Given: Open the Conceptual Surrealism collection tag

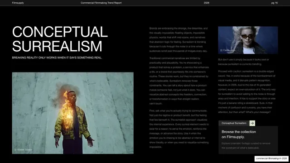Looking at the screenshot, I should [234, 123].
